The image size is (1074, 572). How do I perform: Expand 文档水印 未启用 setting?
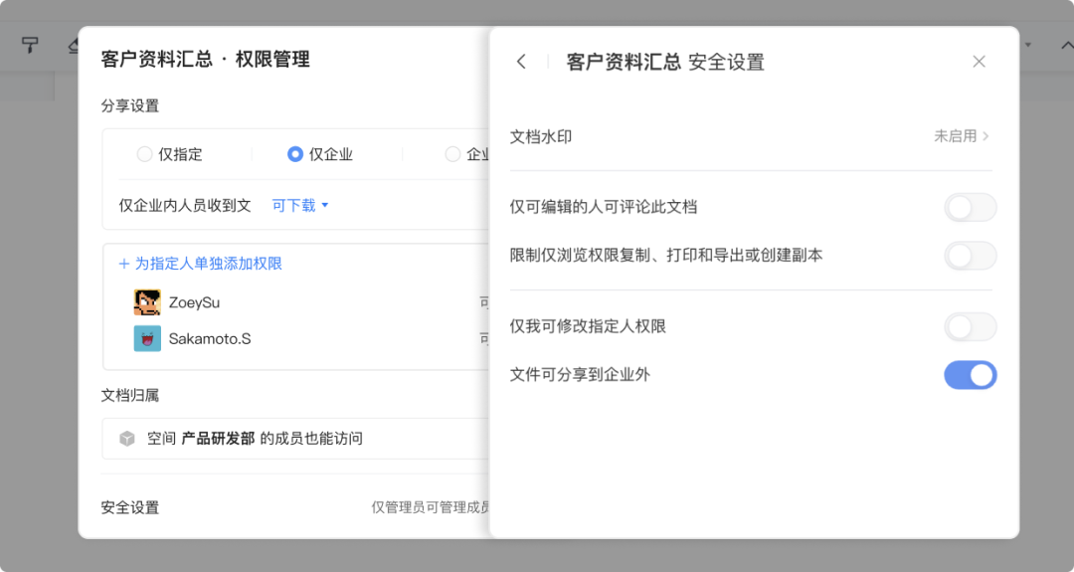pyautogui.click(x=961, y=136)
